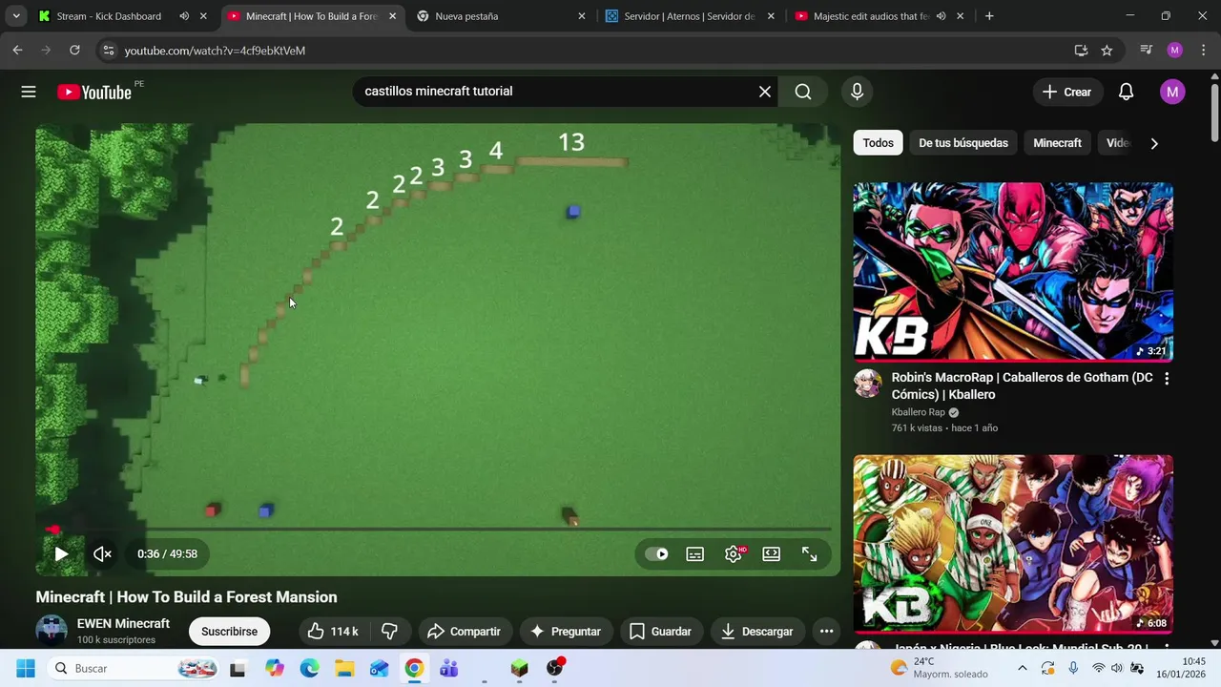Start voice search with the microphone
The height and width of the screenshot is (687, 1221).
pos(857,92)
